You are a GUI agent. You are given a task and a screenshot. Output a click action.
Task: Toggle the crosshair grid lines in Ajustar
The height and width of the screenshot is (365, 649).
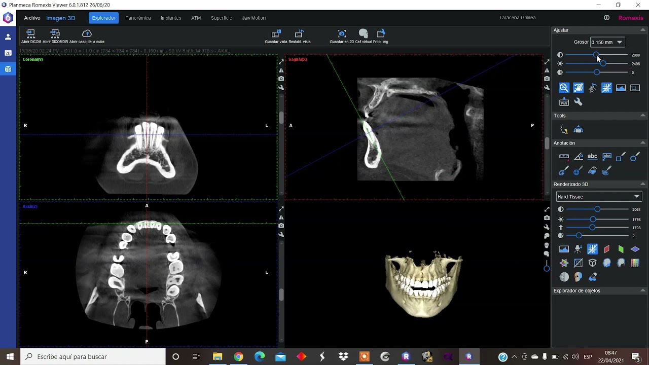606,88
